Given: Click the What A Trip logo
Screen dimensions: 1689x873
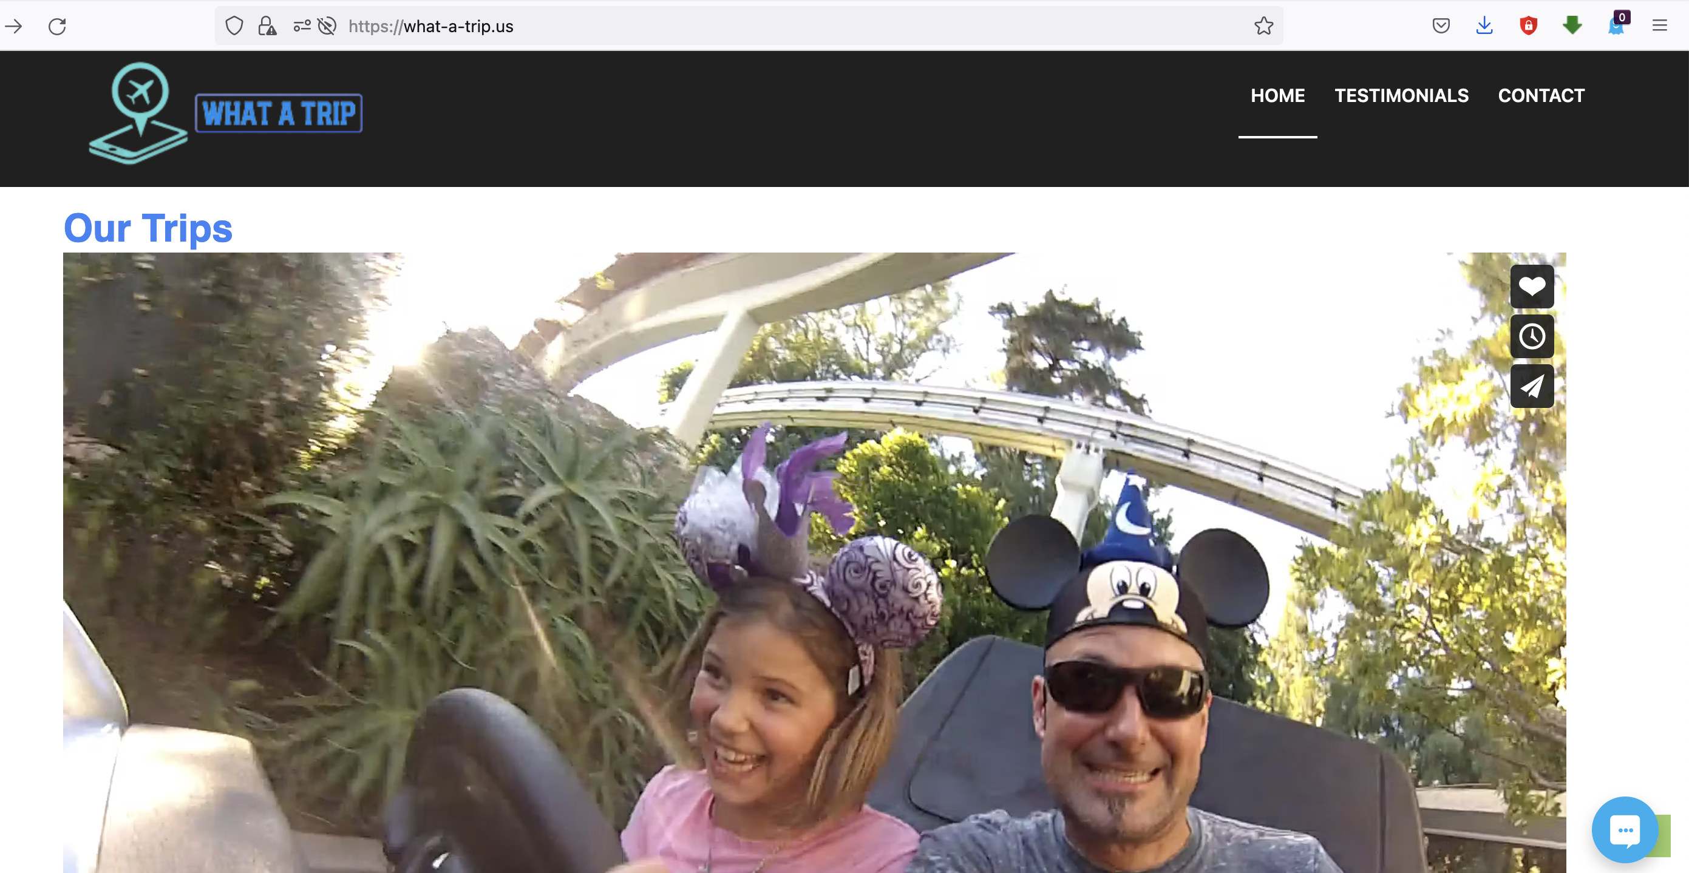Looking at the screenshot, I should (x=226, y=114).
